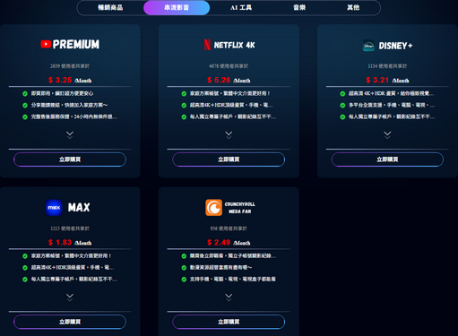Viewport: 458px width, 336px height.
Task: Click Disney+ 每人獨立專屬子帳戶 feature line
Action: [392, 116]
